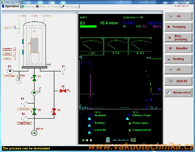Click the E4 gauge symbol
The height and width of the screenshot is (152, 195).
24,103
